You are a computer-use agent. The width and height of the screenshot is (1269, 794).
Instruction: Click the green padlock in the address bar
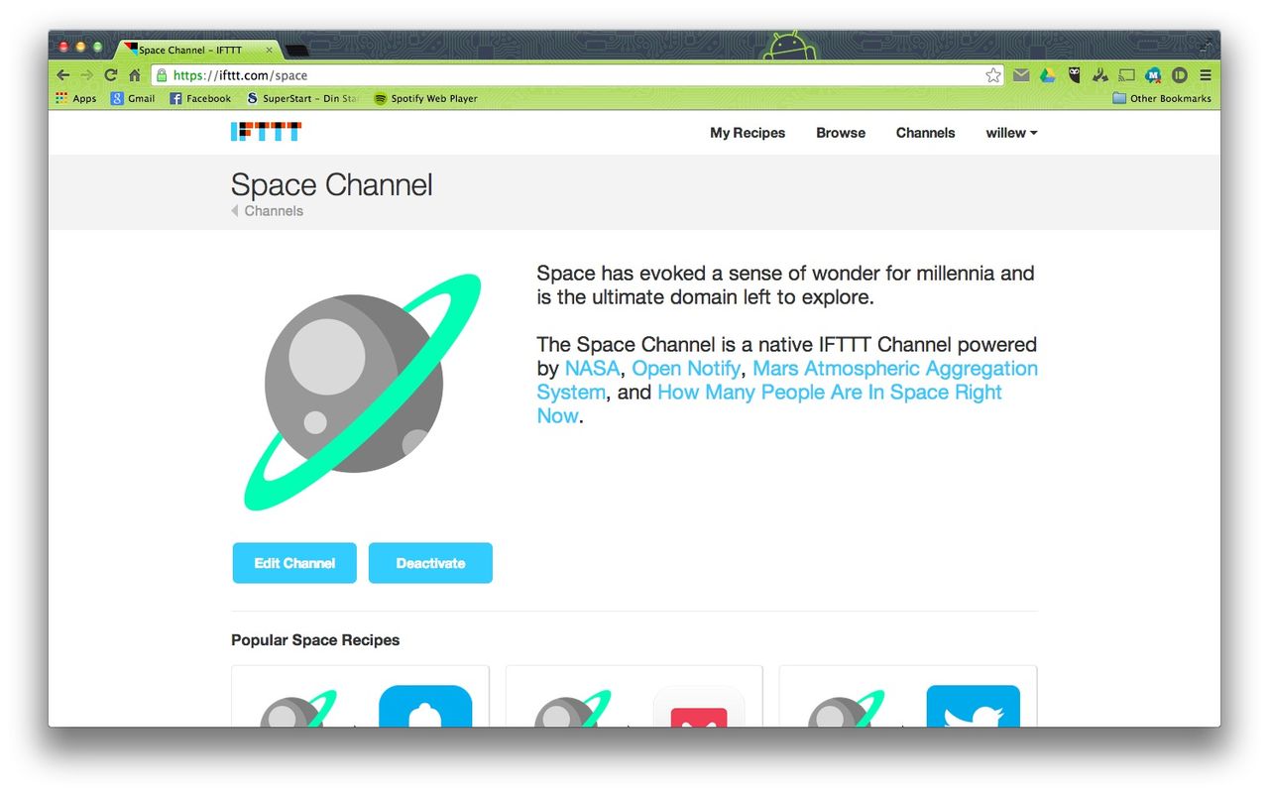(x=162, y=75)
